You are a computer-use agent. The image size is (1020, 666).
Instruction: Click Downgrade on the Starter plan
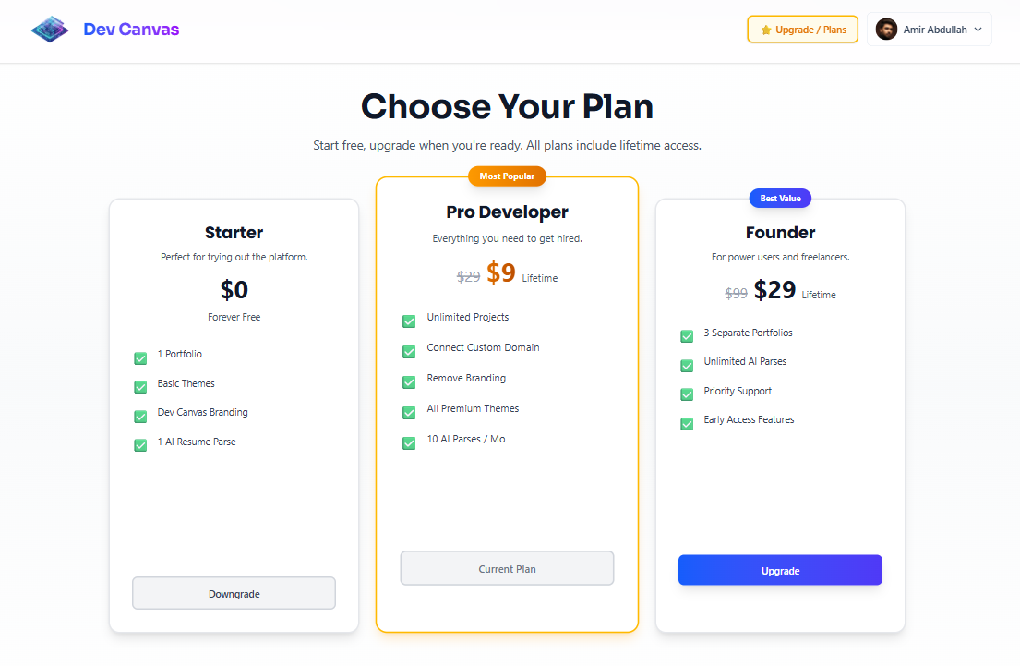click(234, 593)
